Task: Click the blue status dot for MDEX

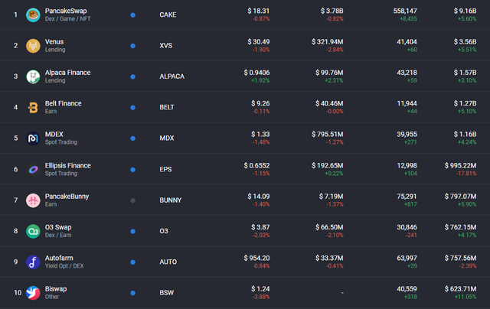Action: pos(132,138)
